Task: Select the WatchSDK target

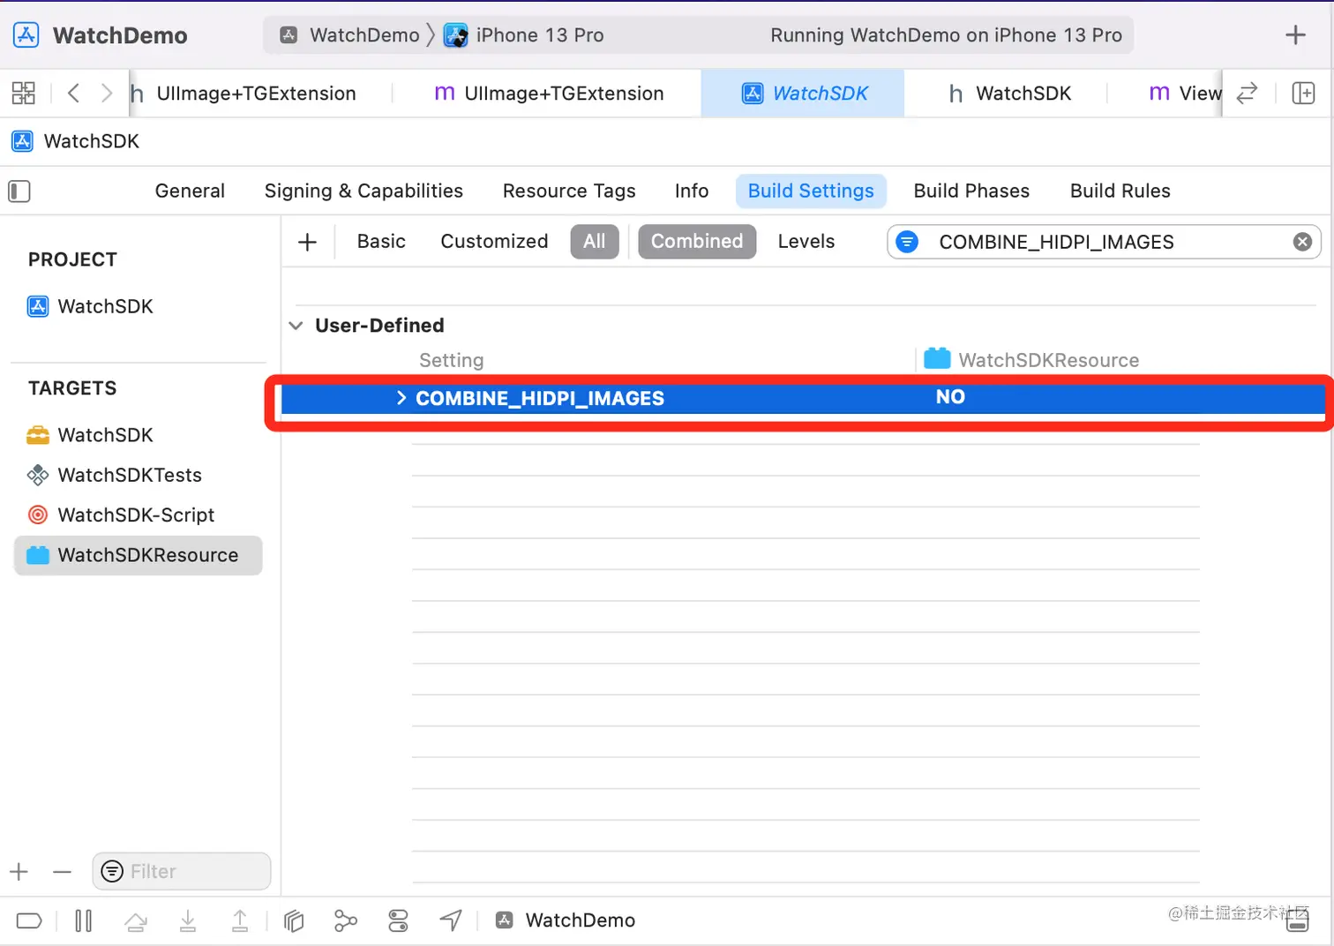Action: pos(90,435)
